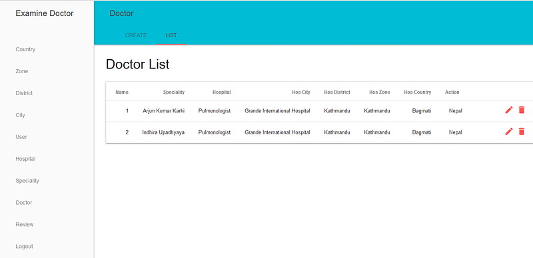Click the Hospital column header
Screen dimensions: 533x258
click(222, 92)
